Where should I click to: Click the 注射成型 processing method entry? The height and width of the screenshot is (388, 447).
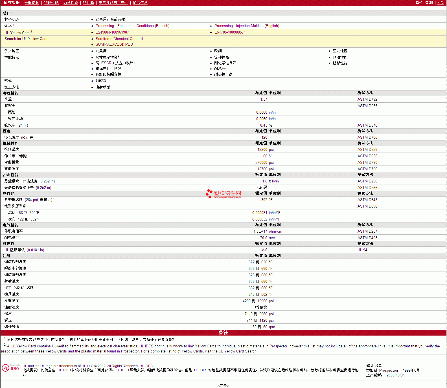point(103,87)
